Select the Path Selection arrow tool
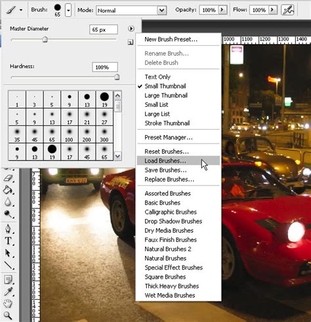Screen dimensions: 311x322 [x=8, y=253]
